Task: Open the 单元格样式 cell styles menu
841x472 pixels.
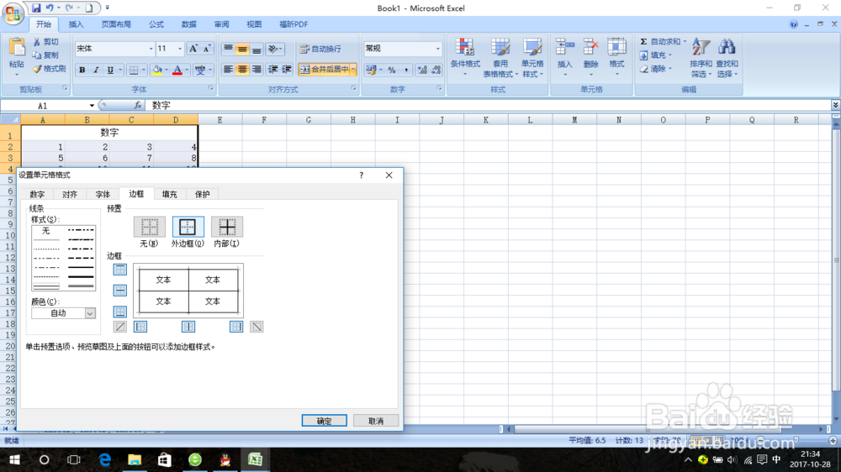Action: tap(532, 57)
